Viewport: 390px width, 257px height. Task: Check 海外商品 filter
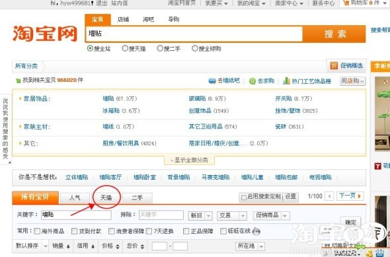(x=37, y=231)
